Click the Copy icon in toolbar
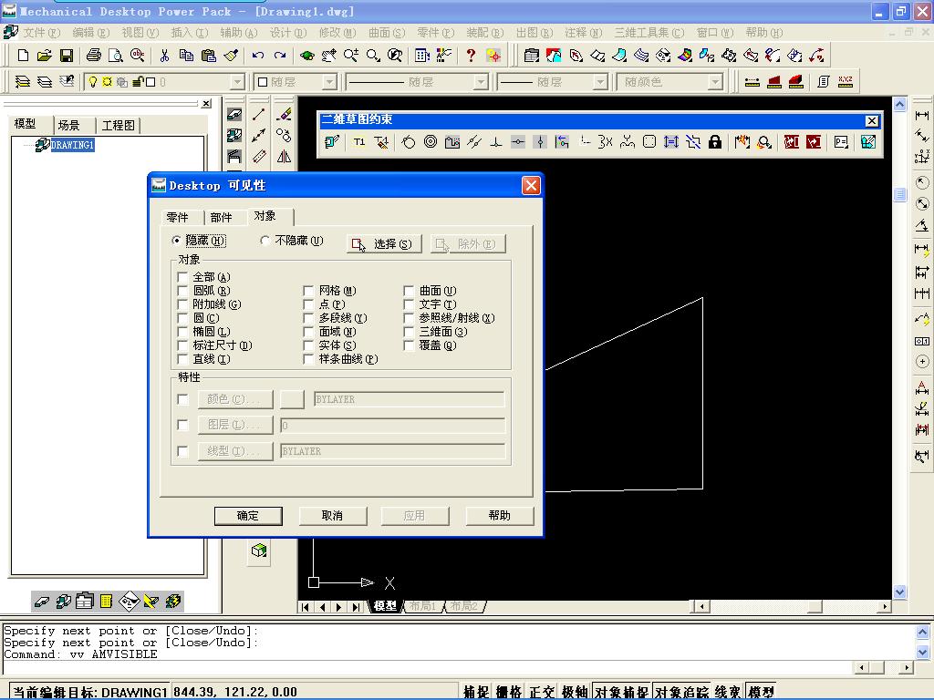 [x=186, y=56]
